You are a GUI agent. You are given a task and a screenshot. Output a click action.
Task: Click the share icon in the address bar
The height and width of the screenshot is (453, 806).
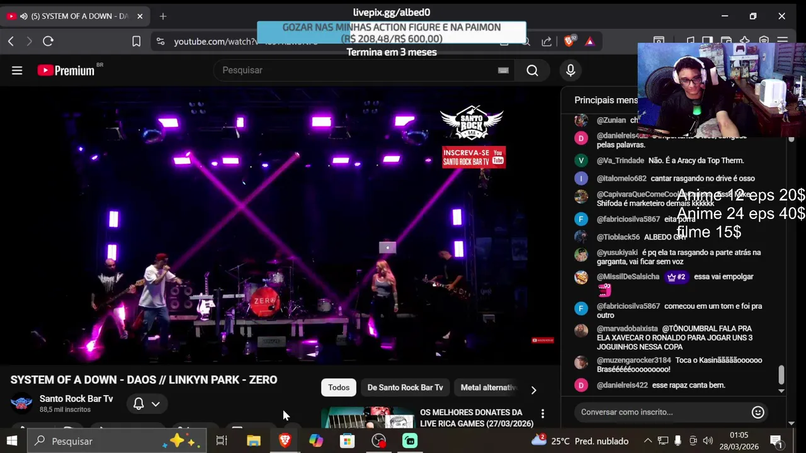pos(547,42)
